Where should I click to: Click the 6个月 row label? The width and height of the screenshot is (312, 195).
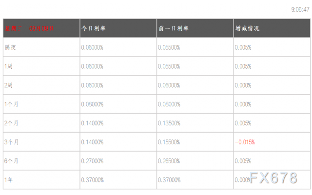click(x=11, y=161)
